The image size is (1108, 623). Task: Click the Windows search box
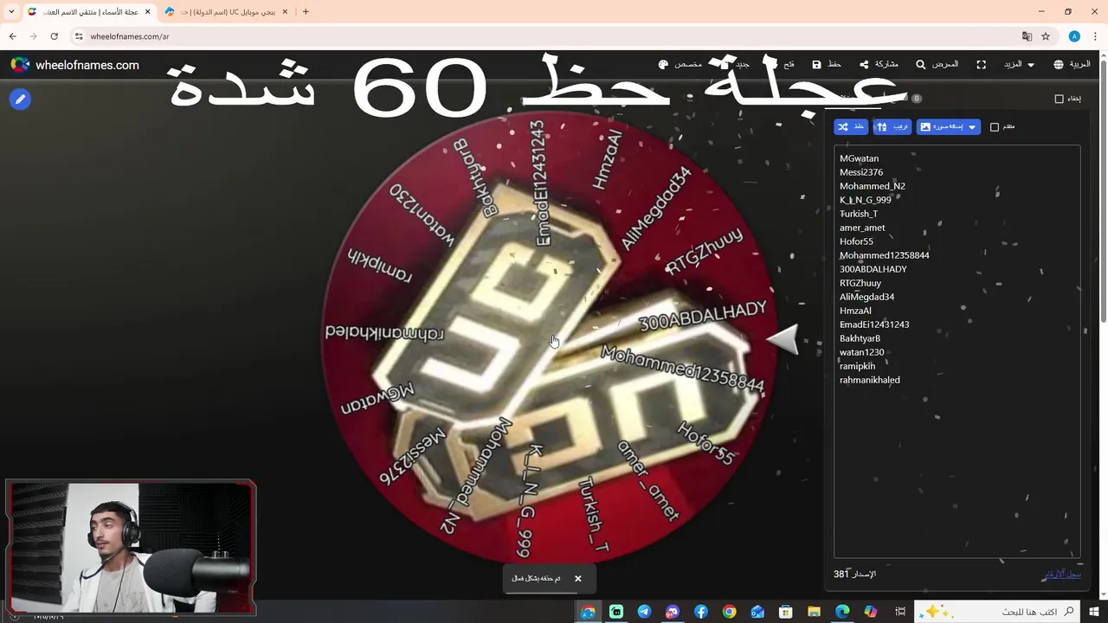point(995,612)
